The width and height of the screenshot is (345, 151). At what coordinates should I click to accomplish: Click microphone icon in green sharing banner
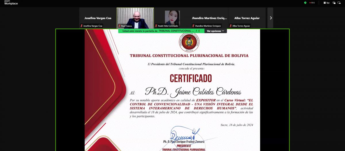pyautogui.click(x=197, y=31)
